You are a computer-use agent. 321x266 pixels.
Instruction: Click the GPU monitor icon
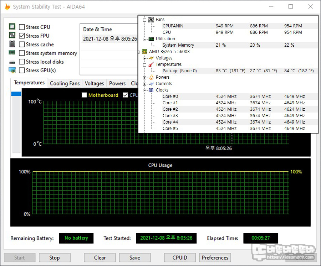12,70
